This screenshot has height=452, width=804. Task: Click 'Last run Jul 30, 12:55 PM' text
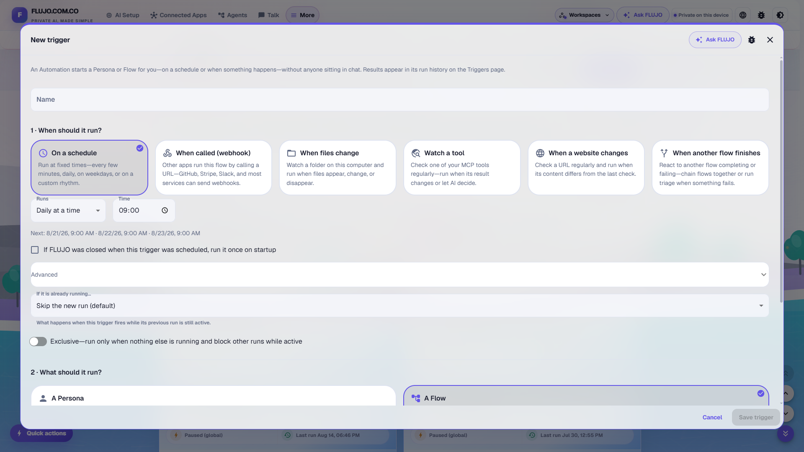click(x=572, y=435)
